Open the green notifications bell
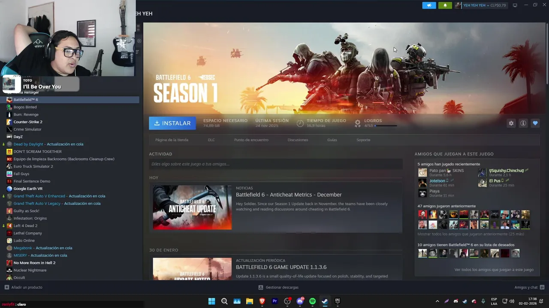Image resolution: width=549 pixels, height=308 pixels. (445, 6)
